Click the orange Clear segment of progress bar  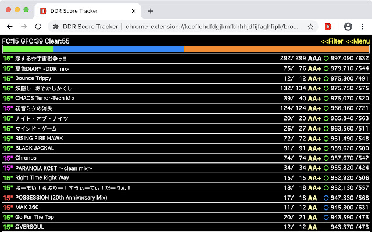[x=276, y=49]
